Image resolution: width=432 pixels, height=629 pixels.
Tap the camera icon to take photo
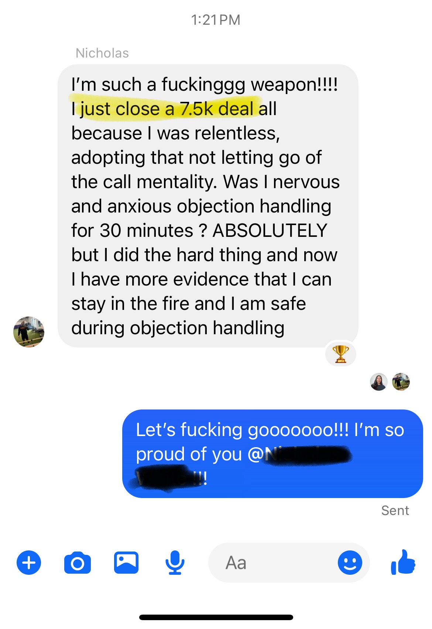[x=78, y=563]
